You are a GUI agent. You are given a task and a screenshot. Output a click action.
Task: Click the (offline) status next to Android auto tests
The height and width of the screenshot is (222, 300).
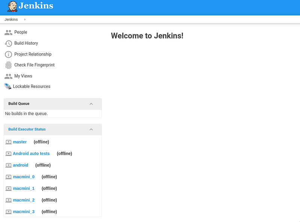click(x=64, y=154)
